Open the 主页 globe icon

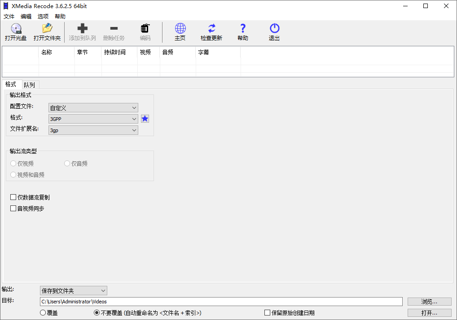coord(180,28)
